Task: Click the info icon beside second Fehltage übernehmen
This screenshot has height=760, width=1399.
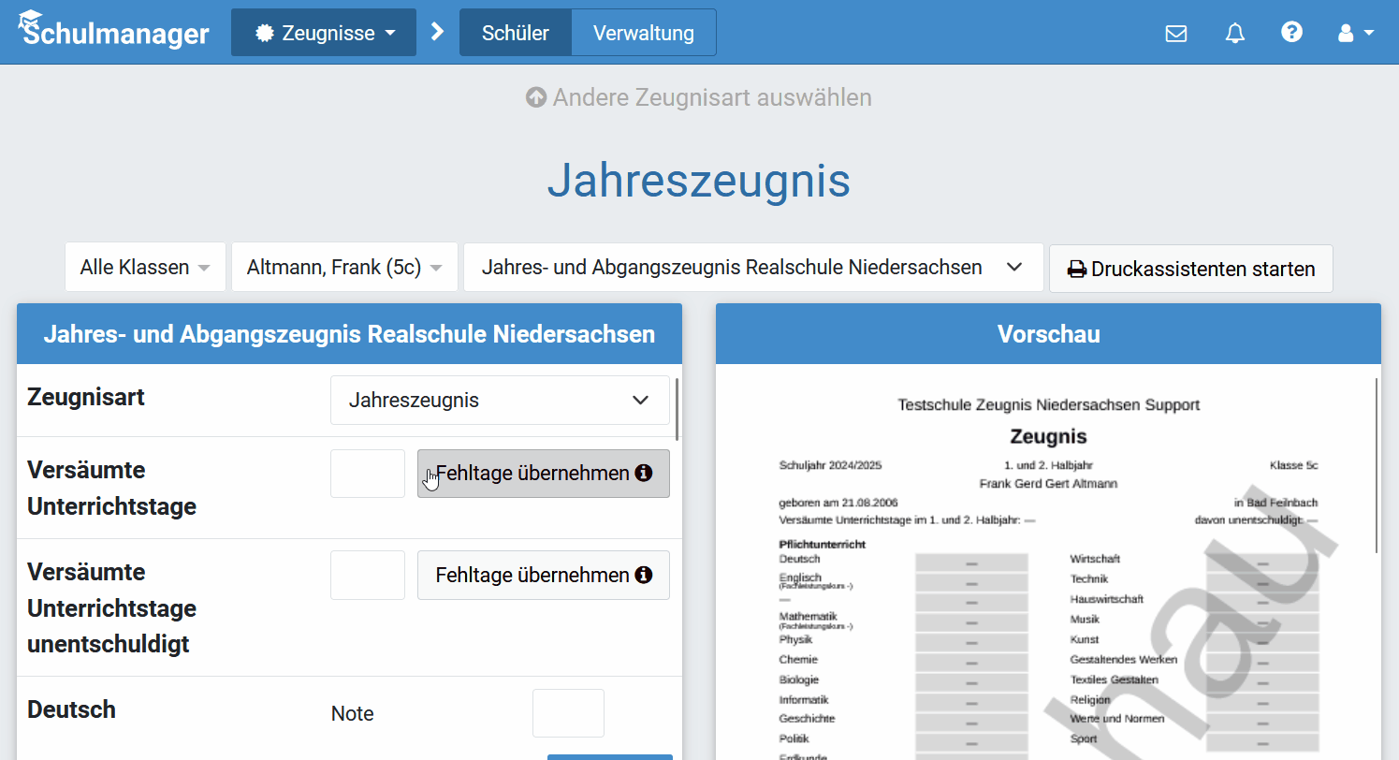Action: click(x=643, y=575)
